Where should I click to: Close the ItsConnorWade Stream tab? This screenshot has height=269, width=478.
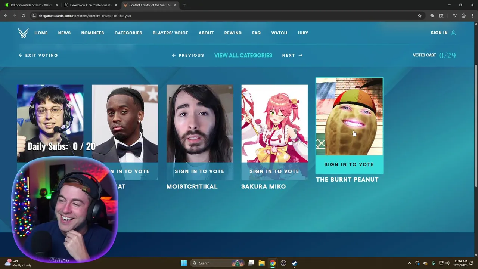point(57,5)
